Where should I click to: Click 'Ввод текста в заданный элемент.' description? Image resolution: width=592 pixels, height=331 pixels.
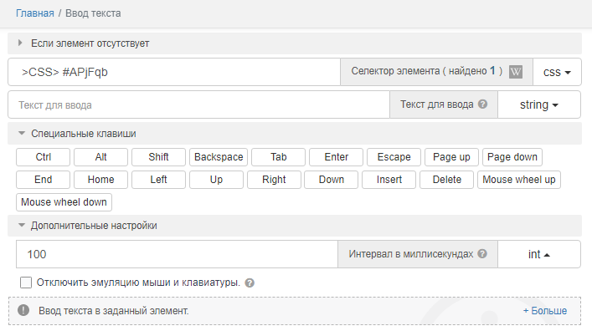click(114, 311)
